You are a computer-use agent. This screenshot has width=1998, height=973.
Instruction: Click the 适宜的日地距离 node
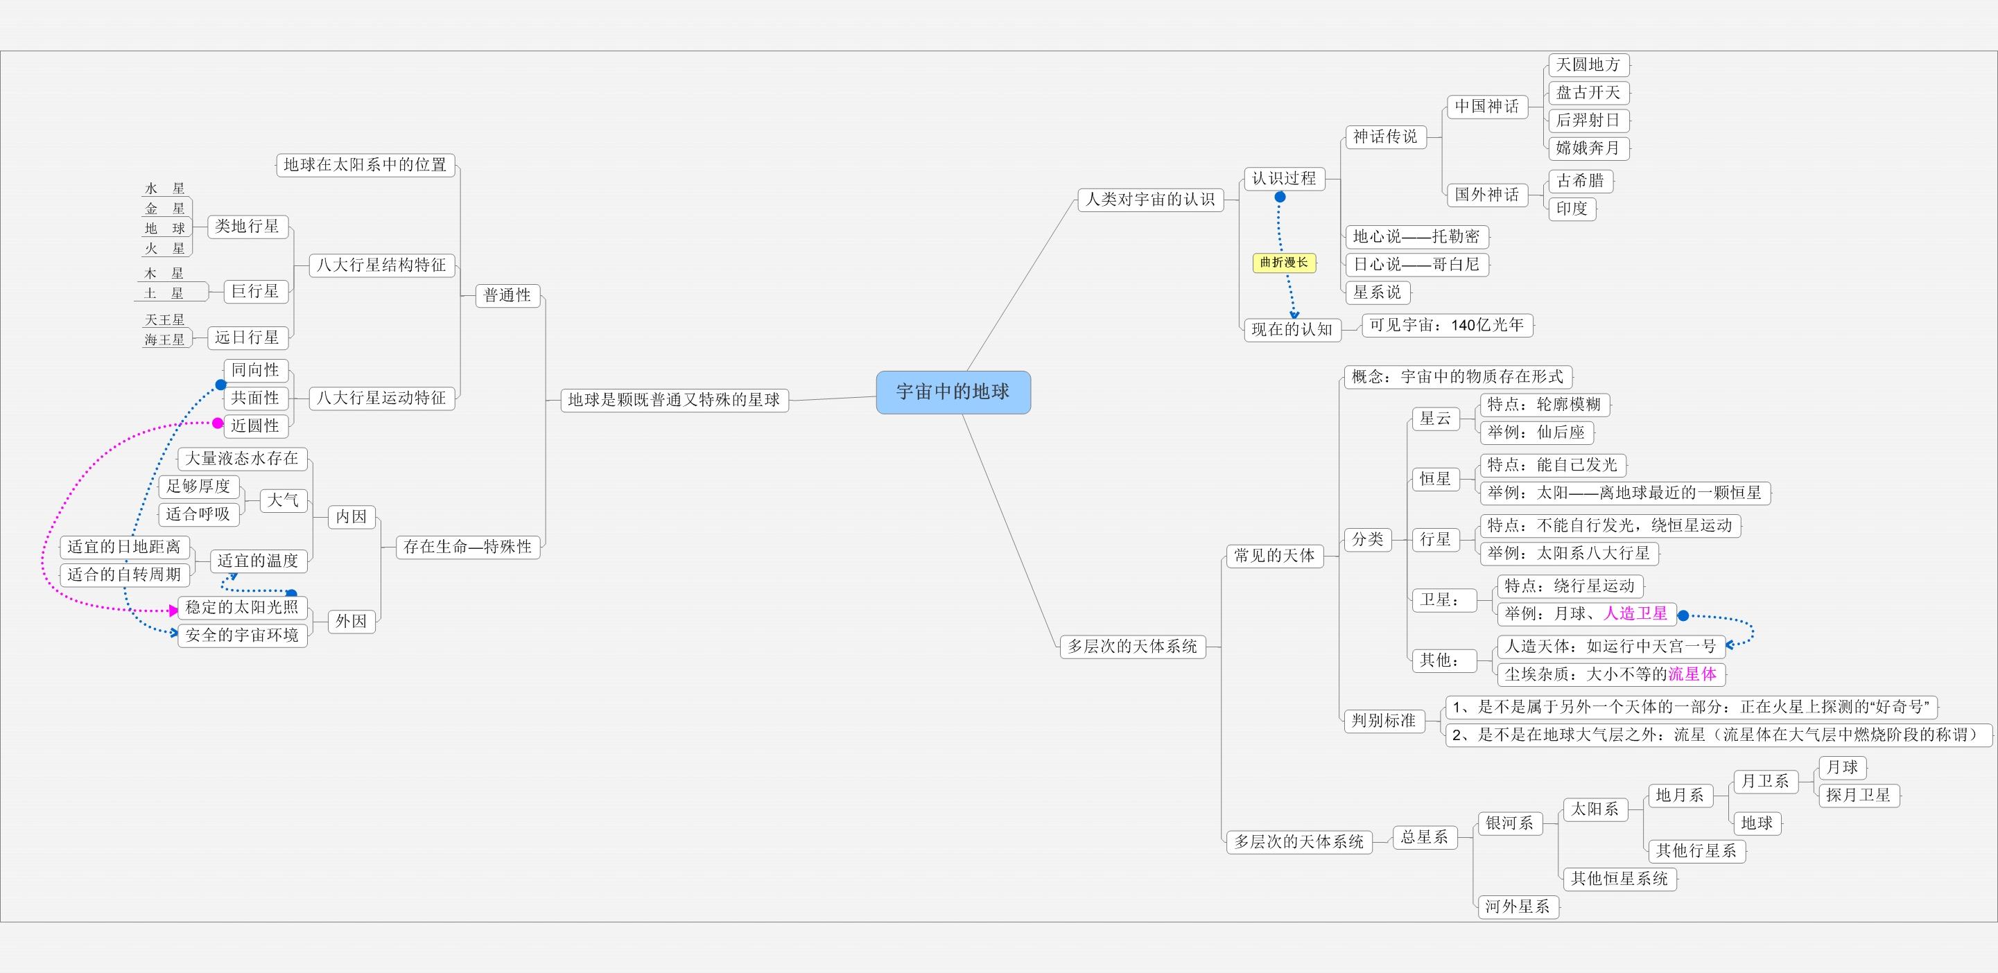pyautogui.click(x=124, y=547)
